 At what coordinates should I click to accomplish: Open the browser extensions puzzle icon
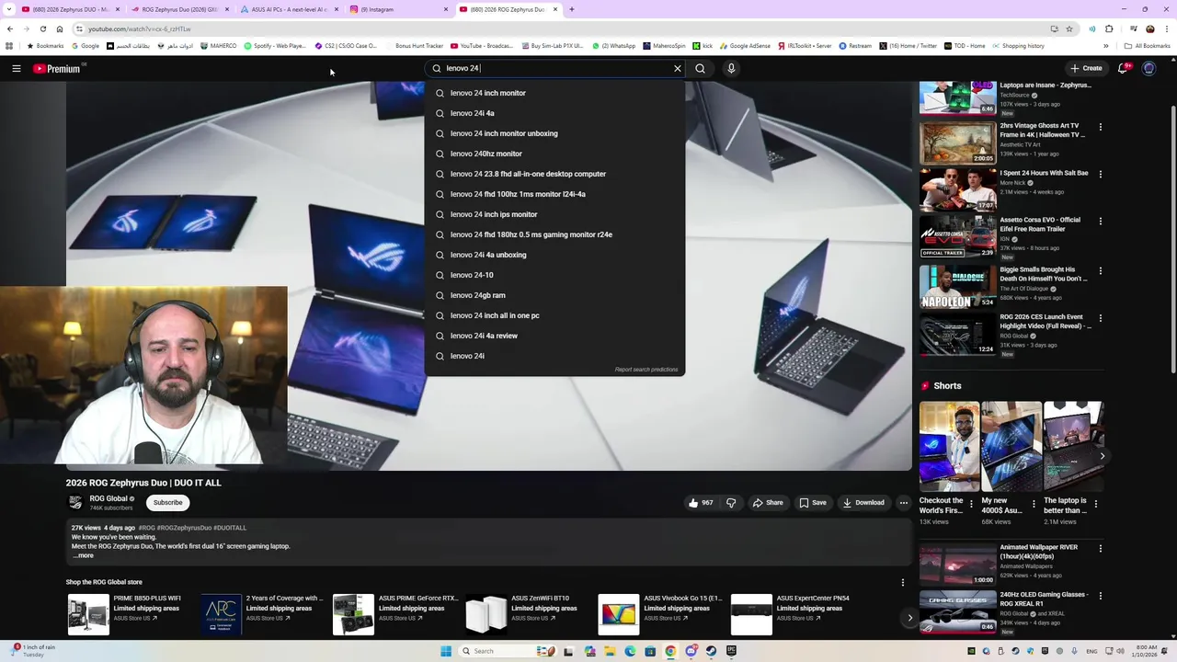click(x=1109, y=29)
